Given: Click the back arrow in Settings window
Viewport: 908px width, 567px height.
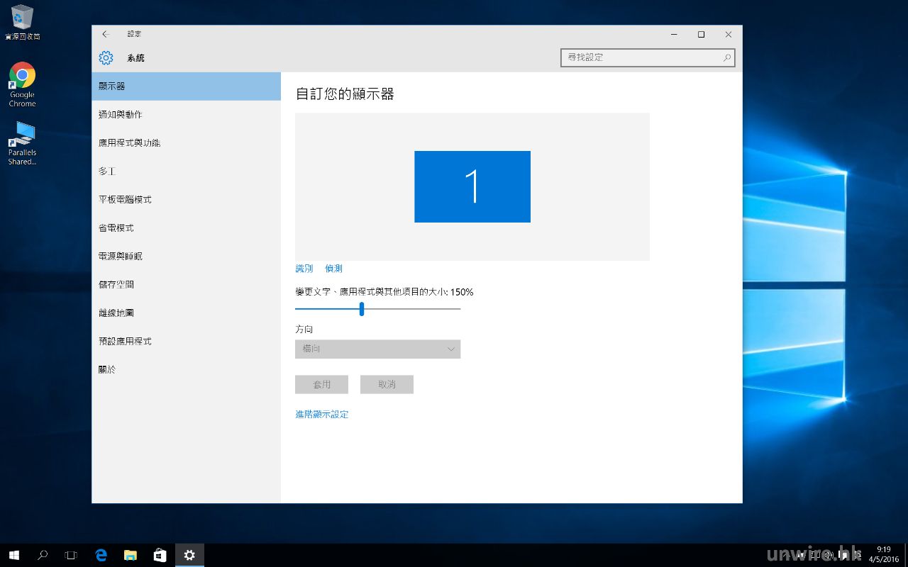Looking at the screenshot, I should coord(106,34).
